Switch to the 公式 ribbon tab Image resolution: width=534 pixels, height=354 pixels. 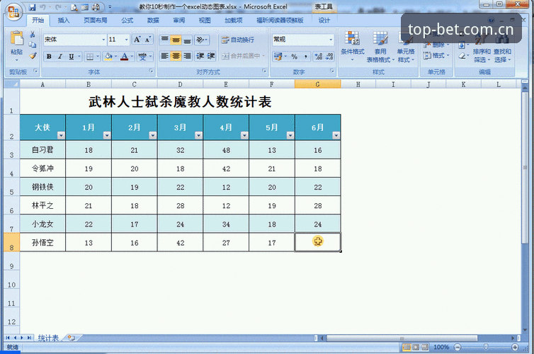pos(127,21)
